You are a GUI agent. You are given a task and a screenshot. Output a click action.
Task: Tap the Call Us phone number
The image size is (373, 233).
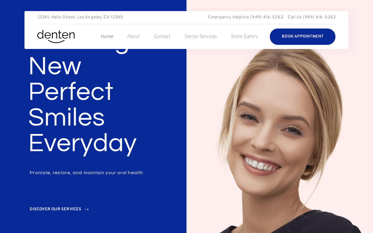pyautogui.click(x=319, y=17)
